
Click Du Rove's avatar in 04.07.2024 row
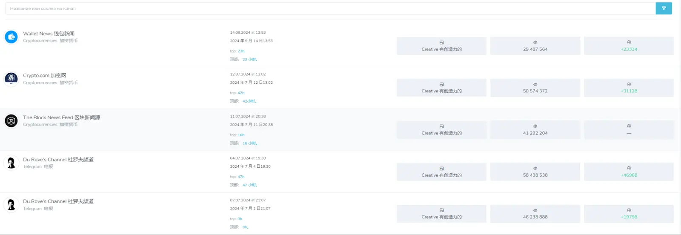[11, 163]
